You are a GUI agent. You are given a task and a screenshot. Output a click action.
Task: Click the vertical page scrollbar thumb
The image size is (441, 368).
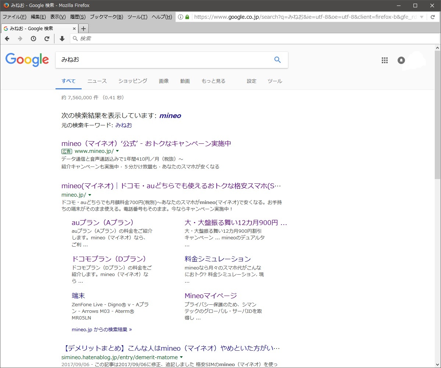tap(437, 114)
